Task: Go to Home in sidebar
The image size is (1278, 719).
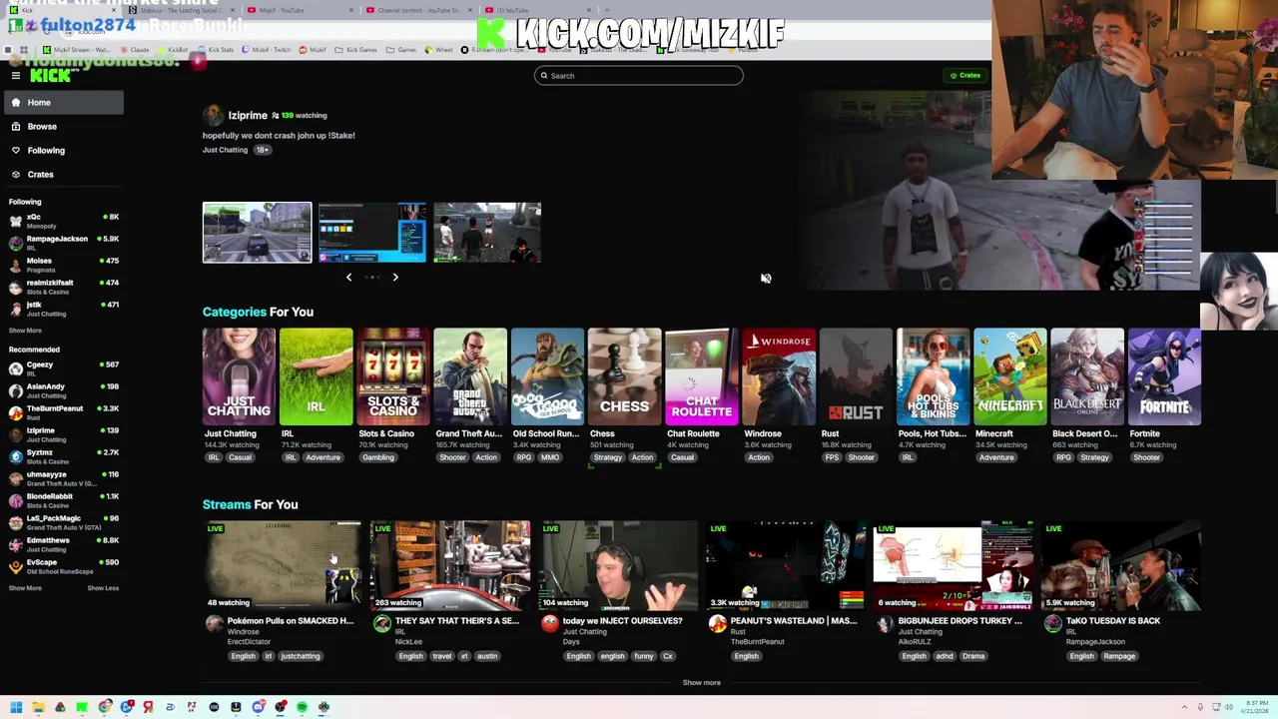Action: click(64, 102)
